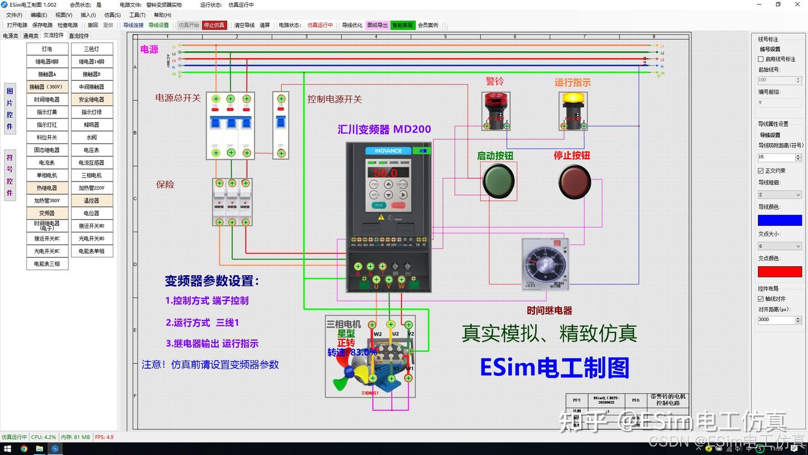Click the ESim app taskbar icon
This screenshot has width=808, height=455.
(55, 449)
